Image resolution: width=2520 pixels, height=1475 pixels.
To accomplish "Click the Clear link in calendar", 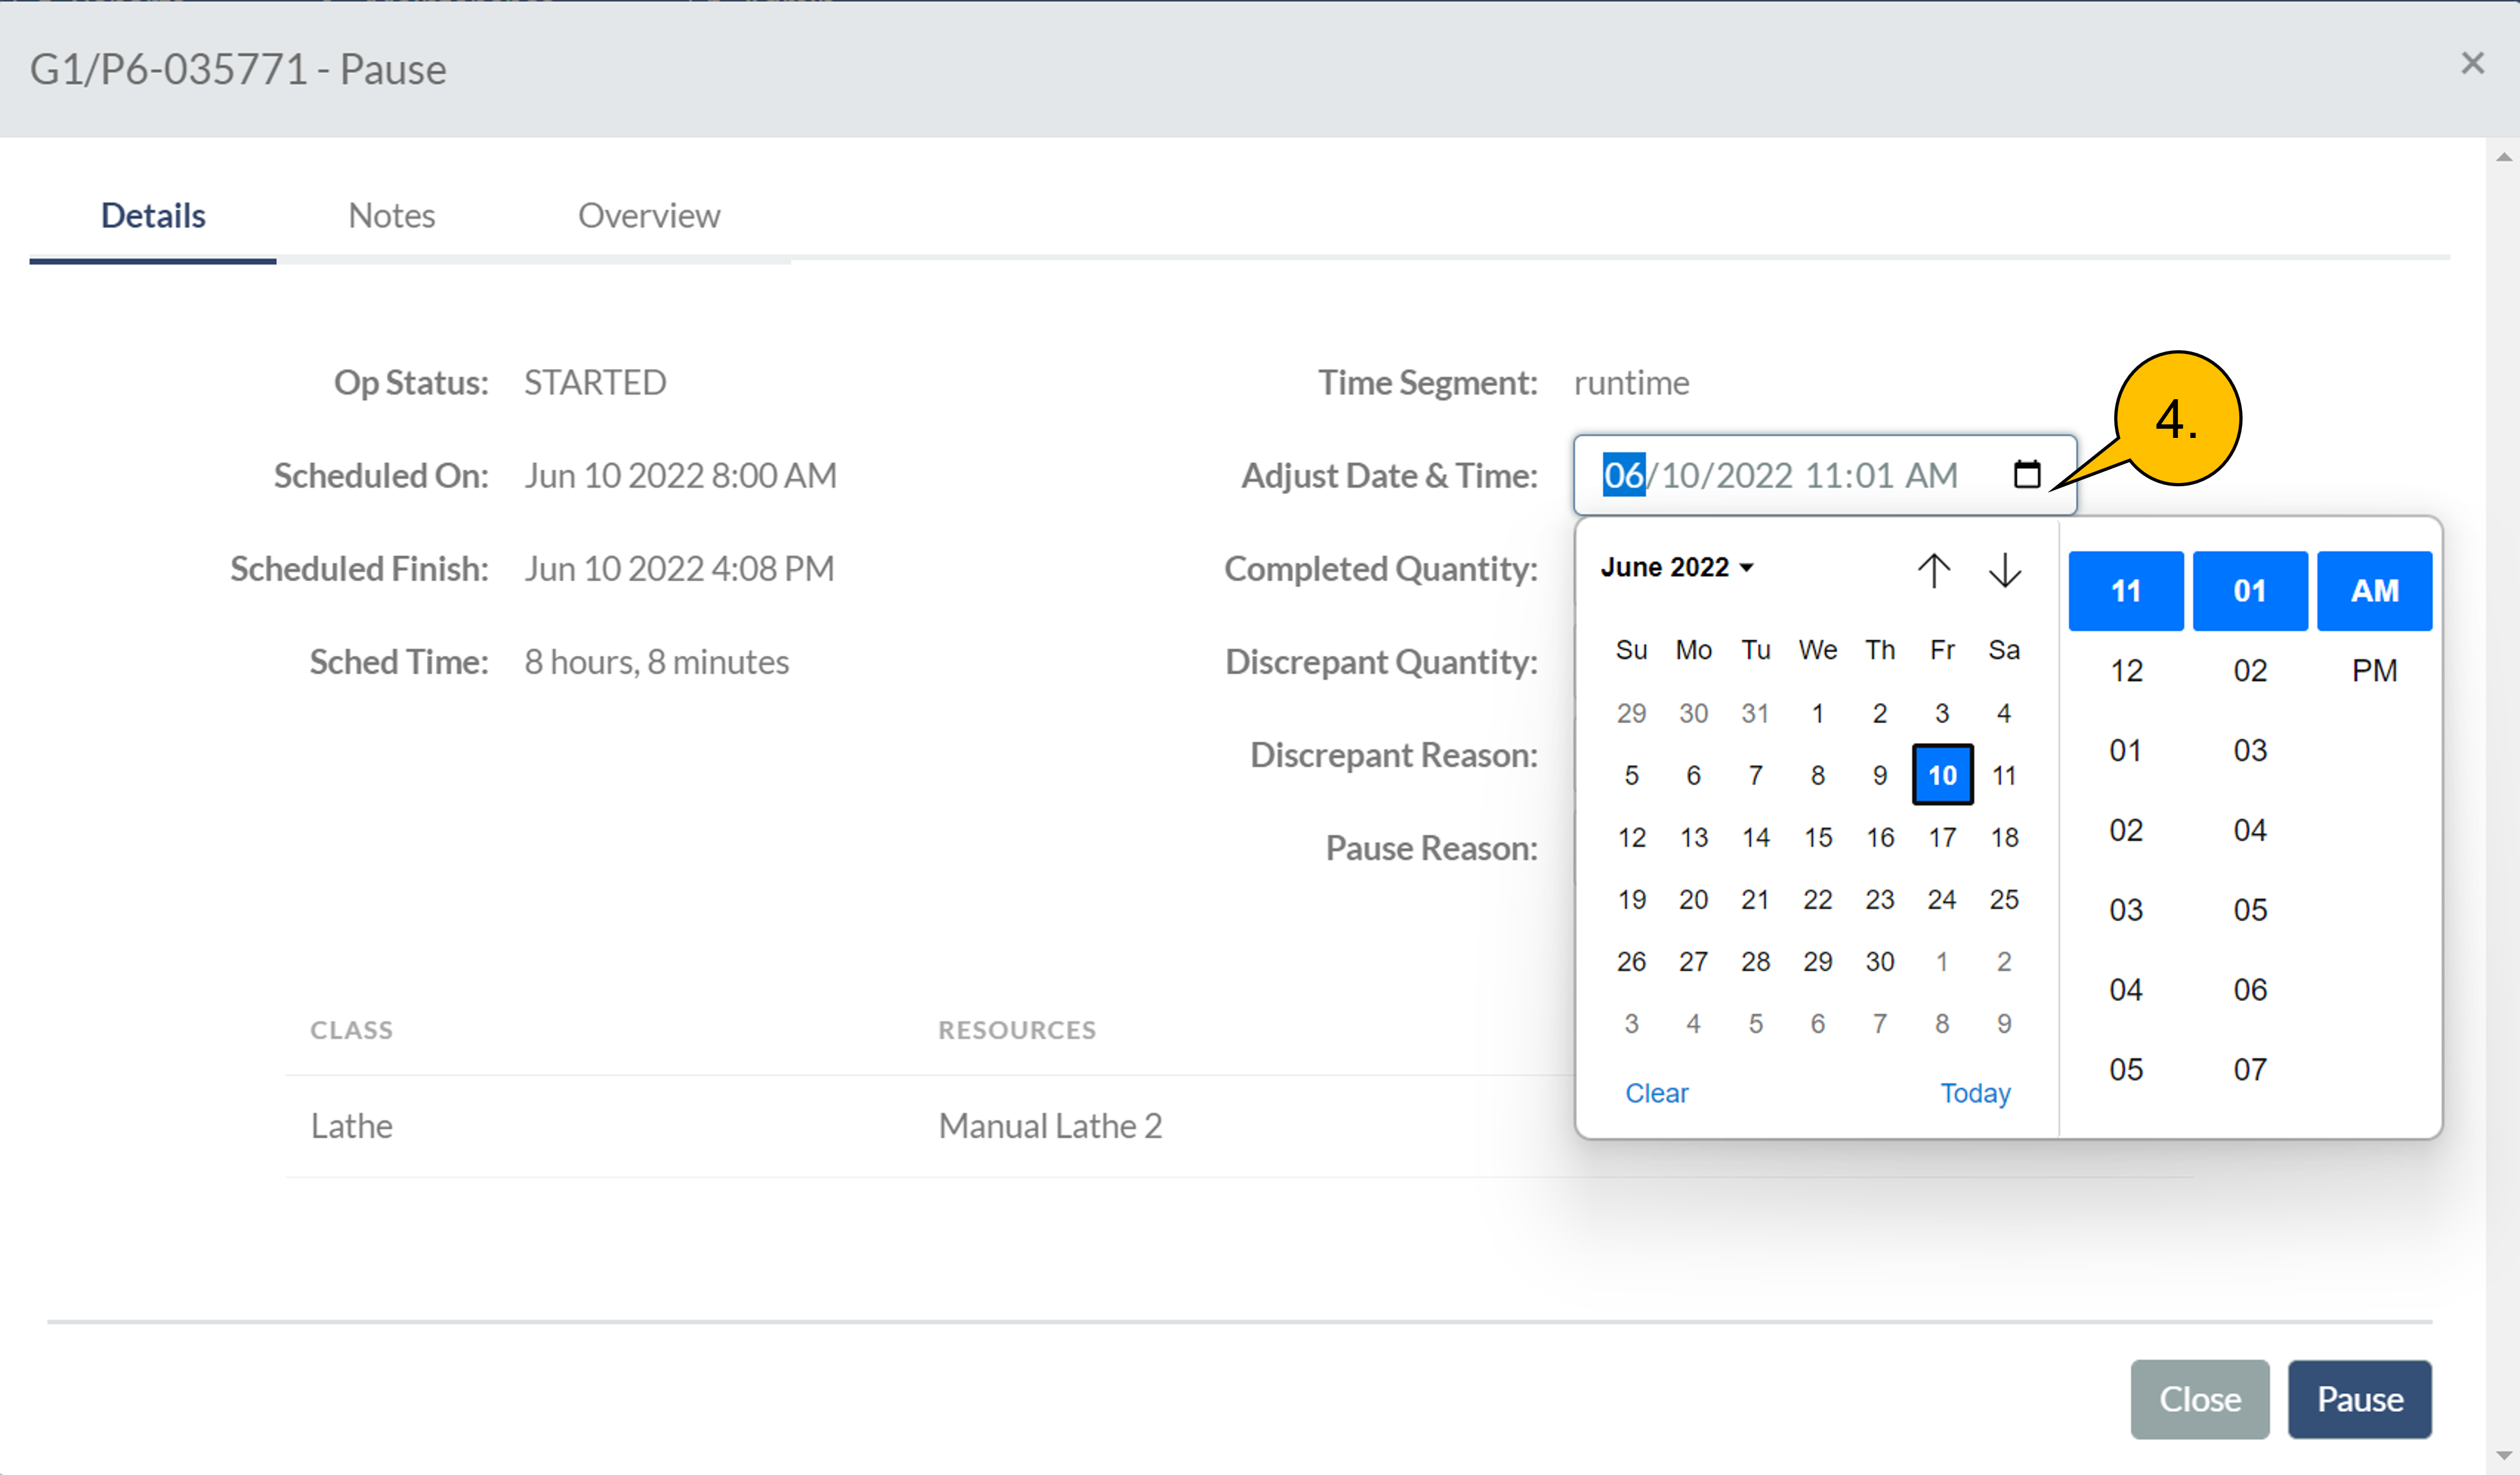I will (x=1656, y=1092).
